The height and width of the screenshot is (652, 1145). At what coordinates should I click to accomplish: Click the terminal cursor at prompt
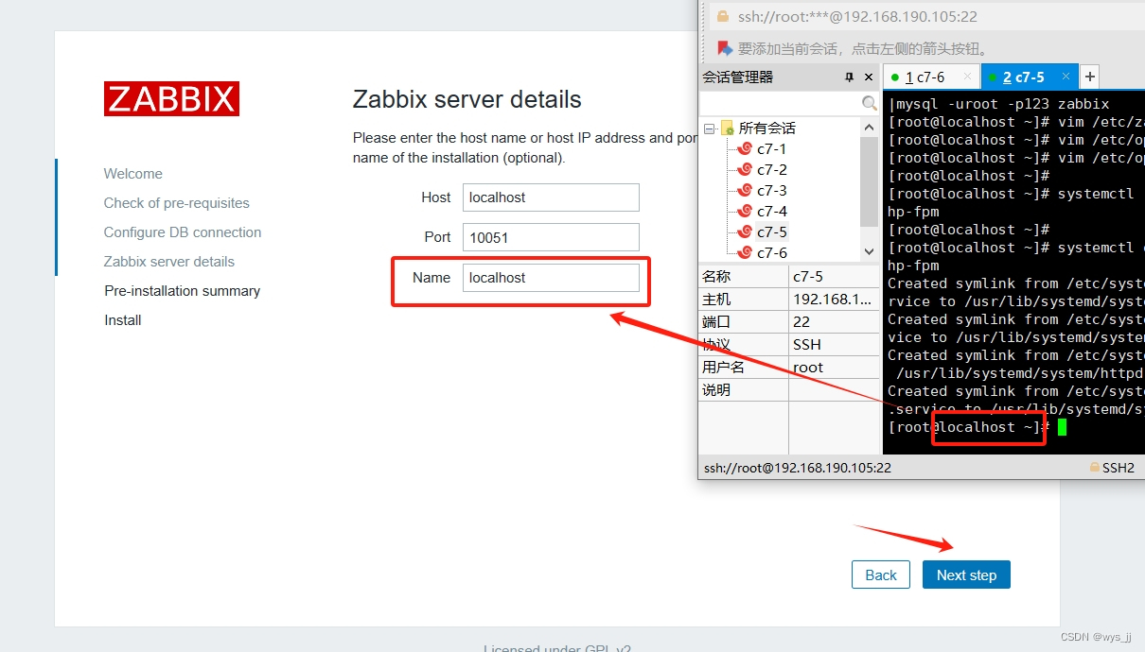(1063, 427)
